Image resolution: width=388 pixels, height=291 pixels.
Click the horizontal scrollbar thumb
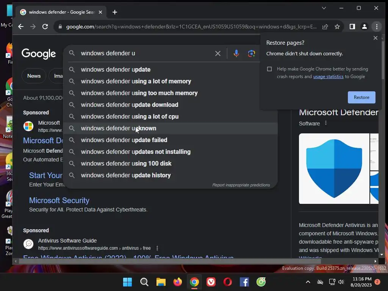(x=170, y=261)
